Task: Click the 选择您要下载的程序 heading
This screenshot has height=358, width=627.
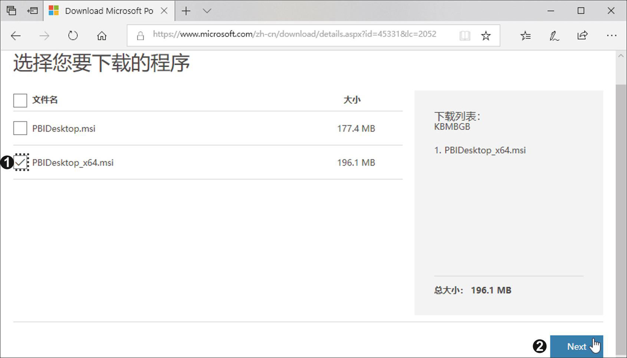Action: tap(102, 63)
